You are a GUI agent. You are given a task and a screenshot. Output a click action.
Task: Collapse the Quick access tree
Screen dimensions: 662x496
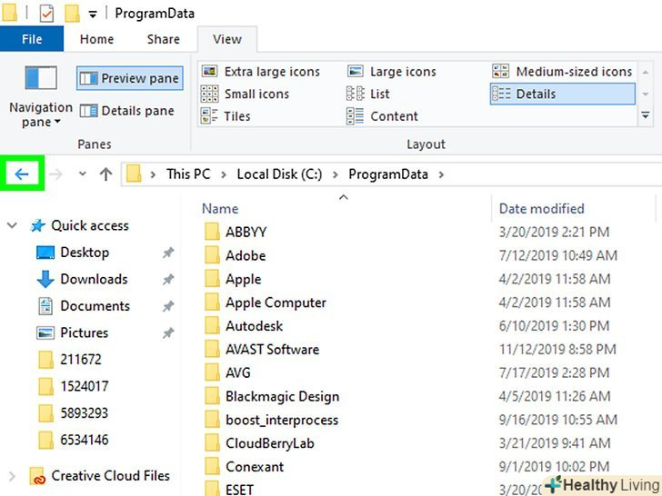pos(12,225)
